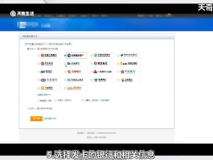Tick the radio button beside 上海银行

coord(118,80)
